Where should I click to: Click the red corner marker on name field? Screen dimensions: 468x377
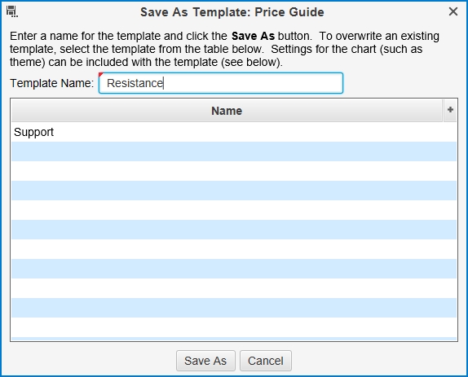pyautogui.click(x=100, y=75)
